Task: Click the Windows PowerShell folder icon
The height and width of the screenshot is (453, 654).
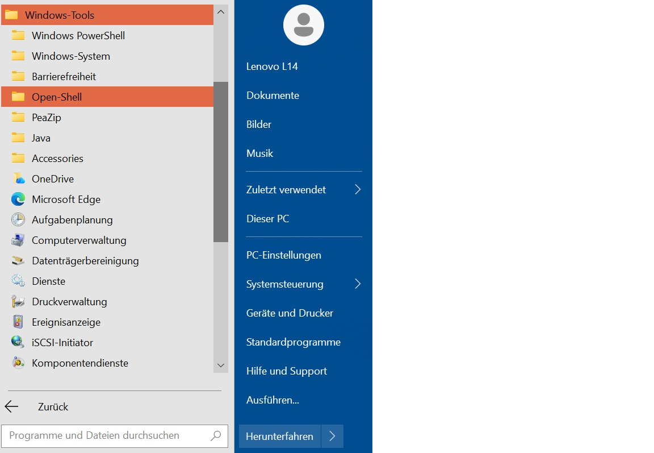Action: click(x=18, y=35)
